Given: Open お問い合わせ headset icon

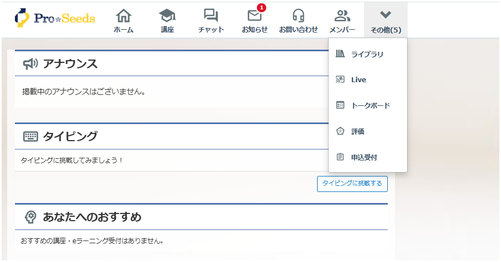Looking at the screenshot, I should 298,15.
